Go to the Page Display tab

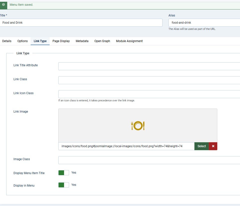pyautogui.click(x=61, y=41)
